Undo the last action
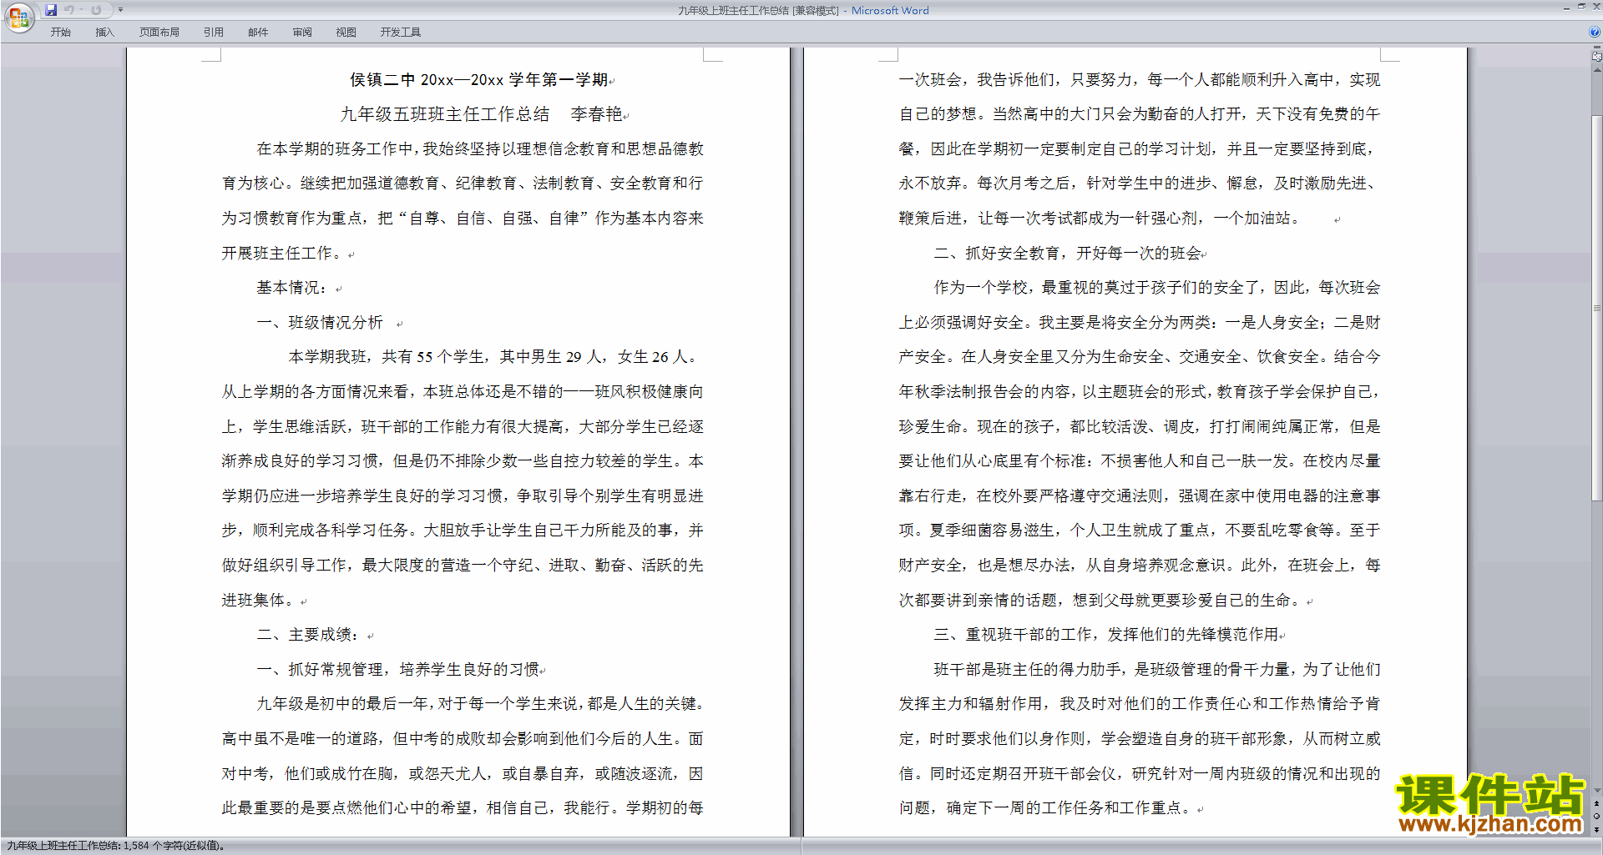1603x855 pixels. point(69,10)
